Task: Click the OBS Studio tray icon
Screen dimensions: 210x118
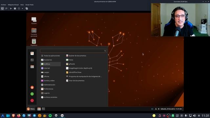Action: coord(168,116)
